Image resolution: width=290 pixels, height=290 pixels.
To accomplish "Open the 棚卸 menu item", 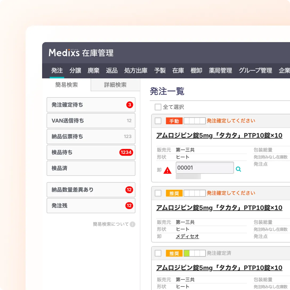I will pos(196,71).
